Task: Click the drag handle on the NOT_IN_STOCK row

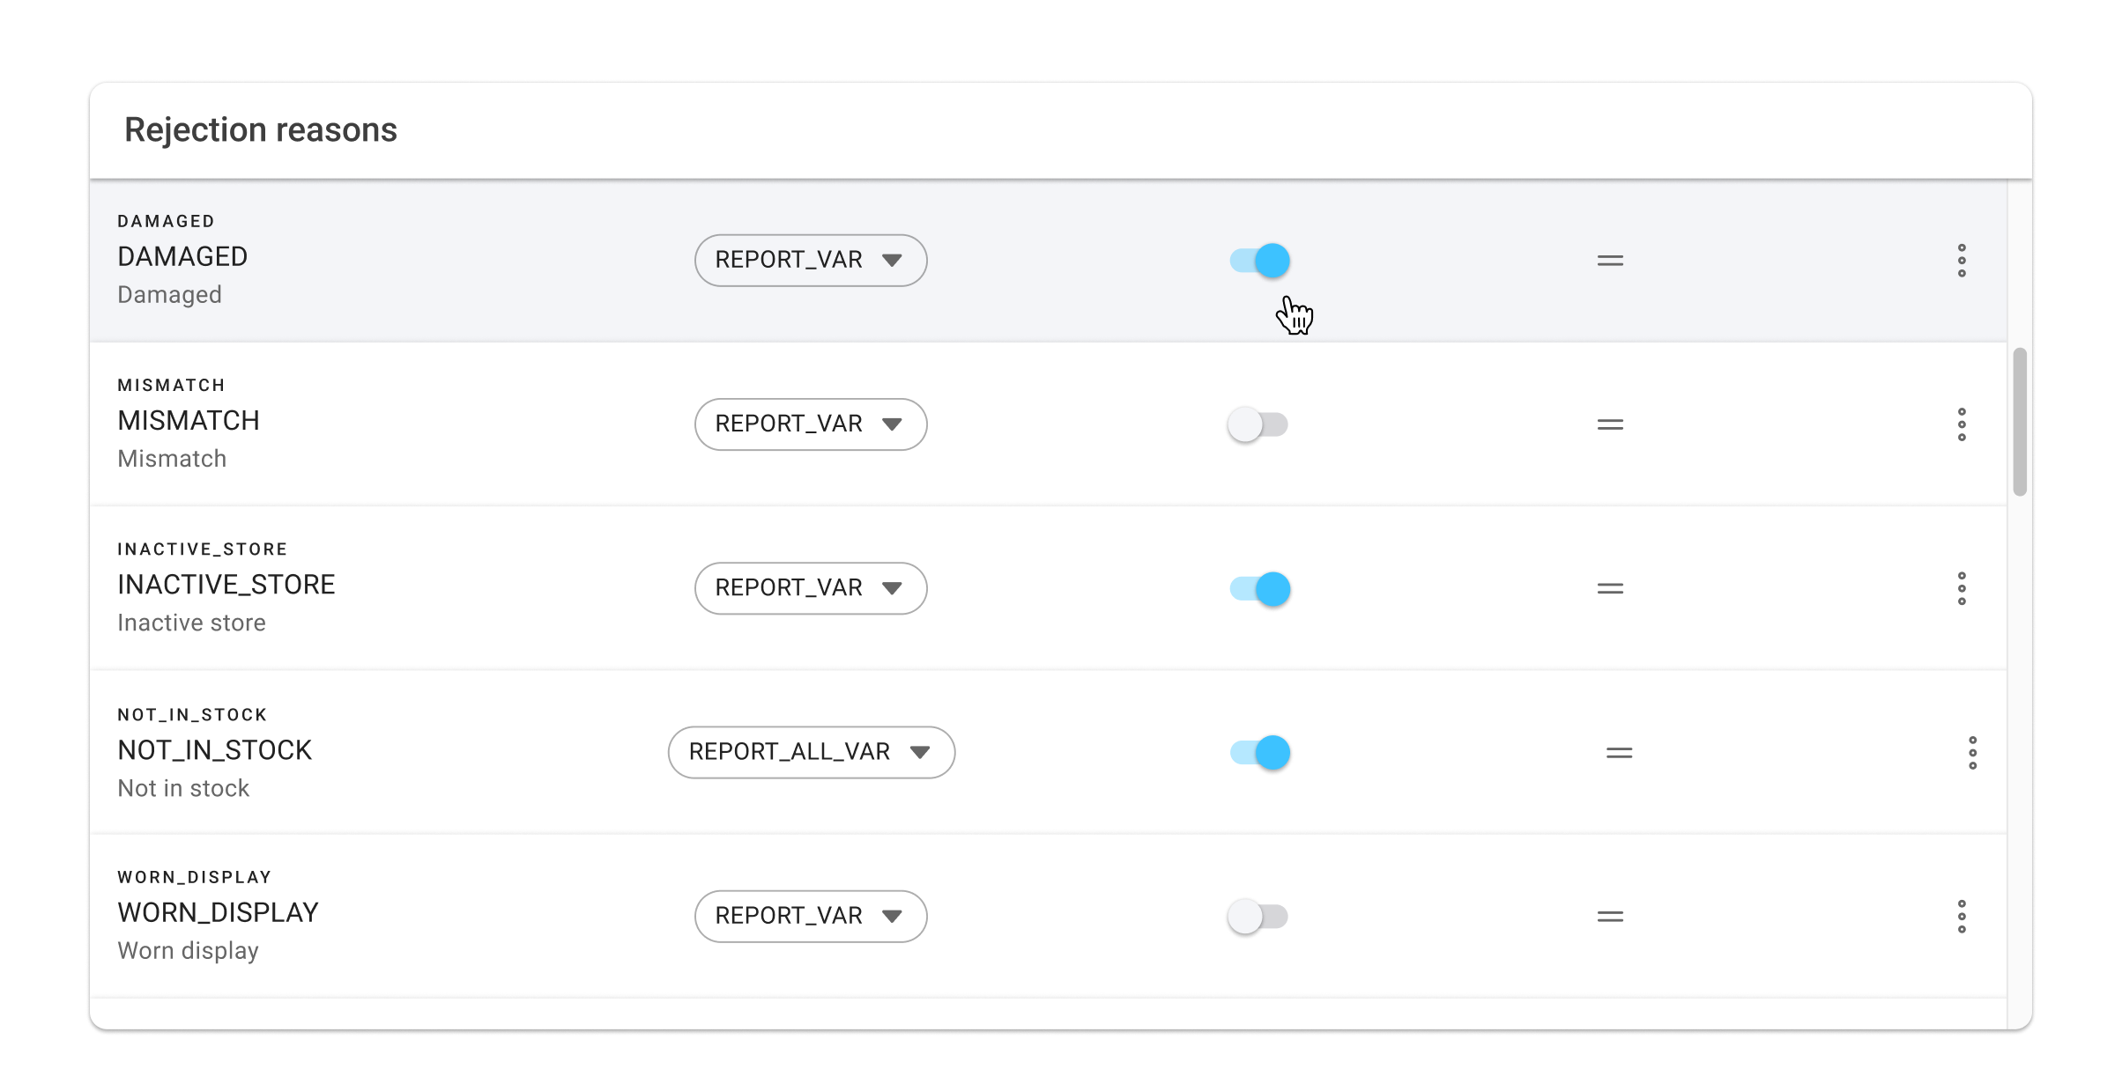Action: click(1619, 753)
